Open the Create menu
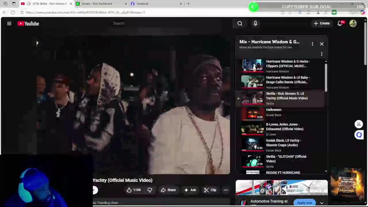368x207 pixels. 322,23
